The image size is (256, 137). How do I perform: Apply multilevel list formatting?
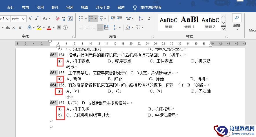point(101,18)
